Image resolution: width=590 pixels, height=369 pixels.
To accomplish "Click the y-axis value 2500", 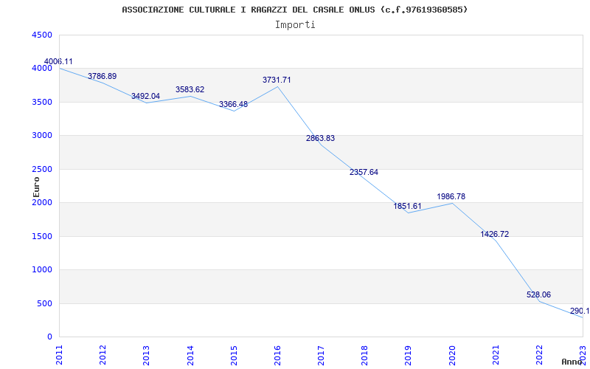I will pyautogui.click(x=42, y=169).
